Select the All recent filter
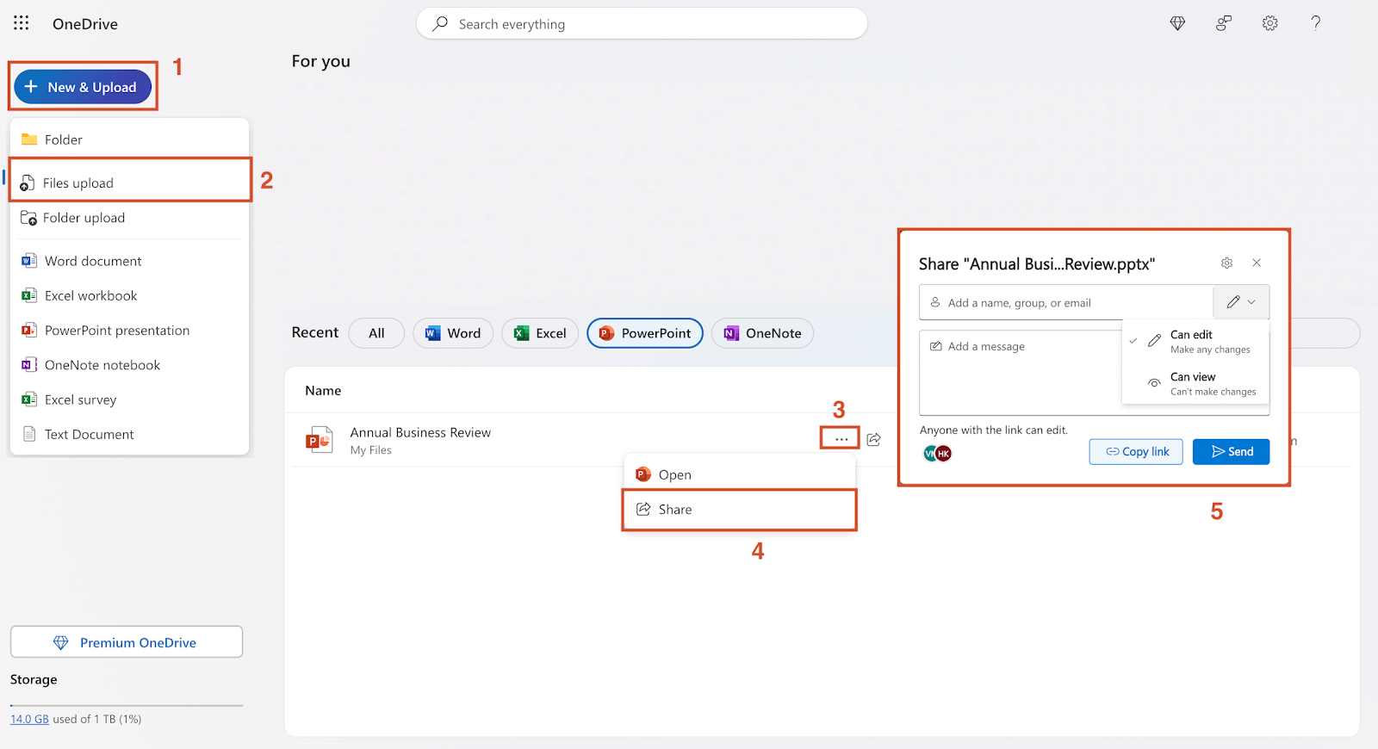 tap(376, 333)
